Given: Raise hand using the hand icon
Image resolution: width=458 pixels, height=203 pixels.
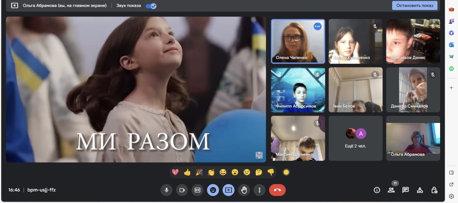Looking at the screenshot, I should (244, 190).
